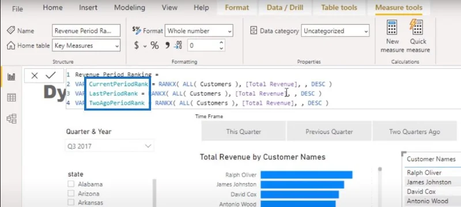This screenshot has width=461, height=207.
Task: Click the Quarter & Year slicer title
Action: click(x=89, y=132)
